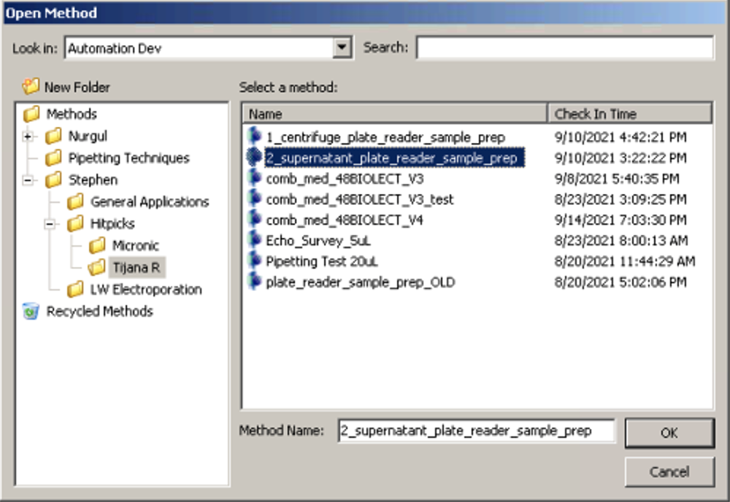Click method icon for Pipetting Test 20uL
730x502 pixels.
[x=254, y=260]
